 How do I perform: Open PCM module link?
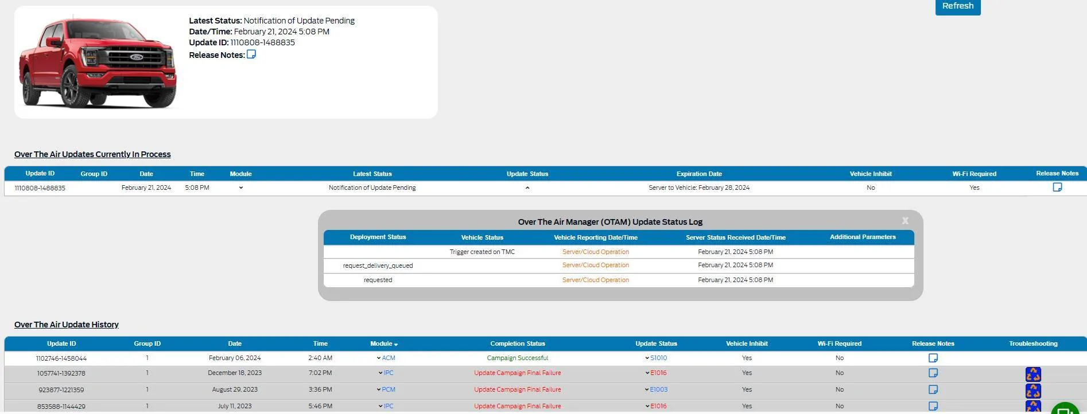click(x=389, y=389)
